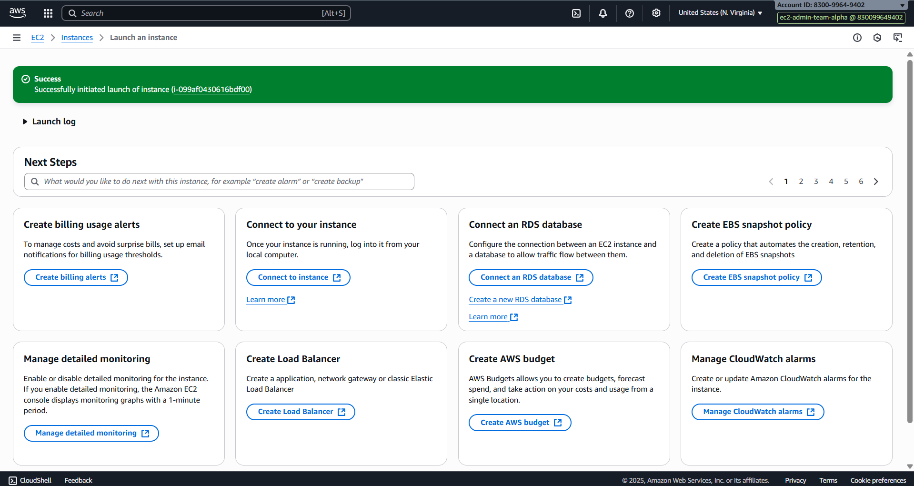Launch CloudShell from the top bar icon
Image resolution: width=914 pixels, height=486 pixels.
(576, 13)
